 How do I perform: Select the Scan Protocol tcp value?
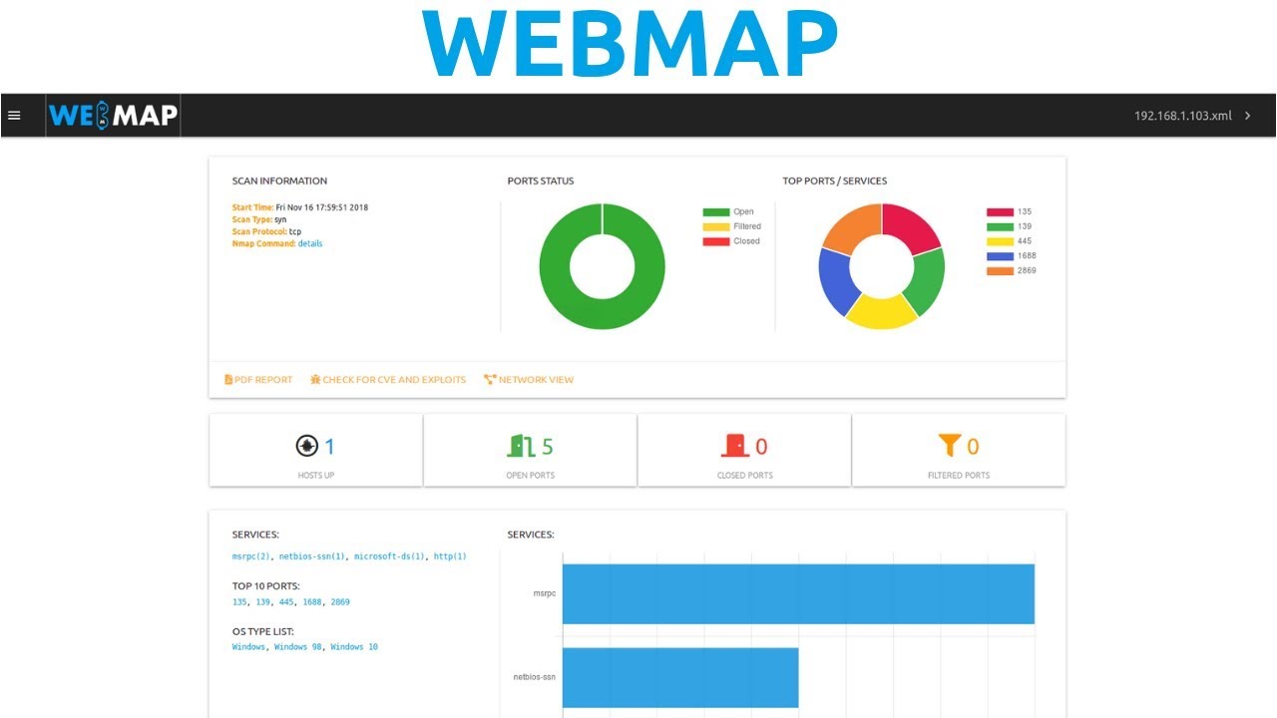point(295,231)
